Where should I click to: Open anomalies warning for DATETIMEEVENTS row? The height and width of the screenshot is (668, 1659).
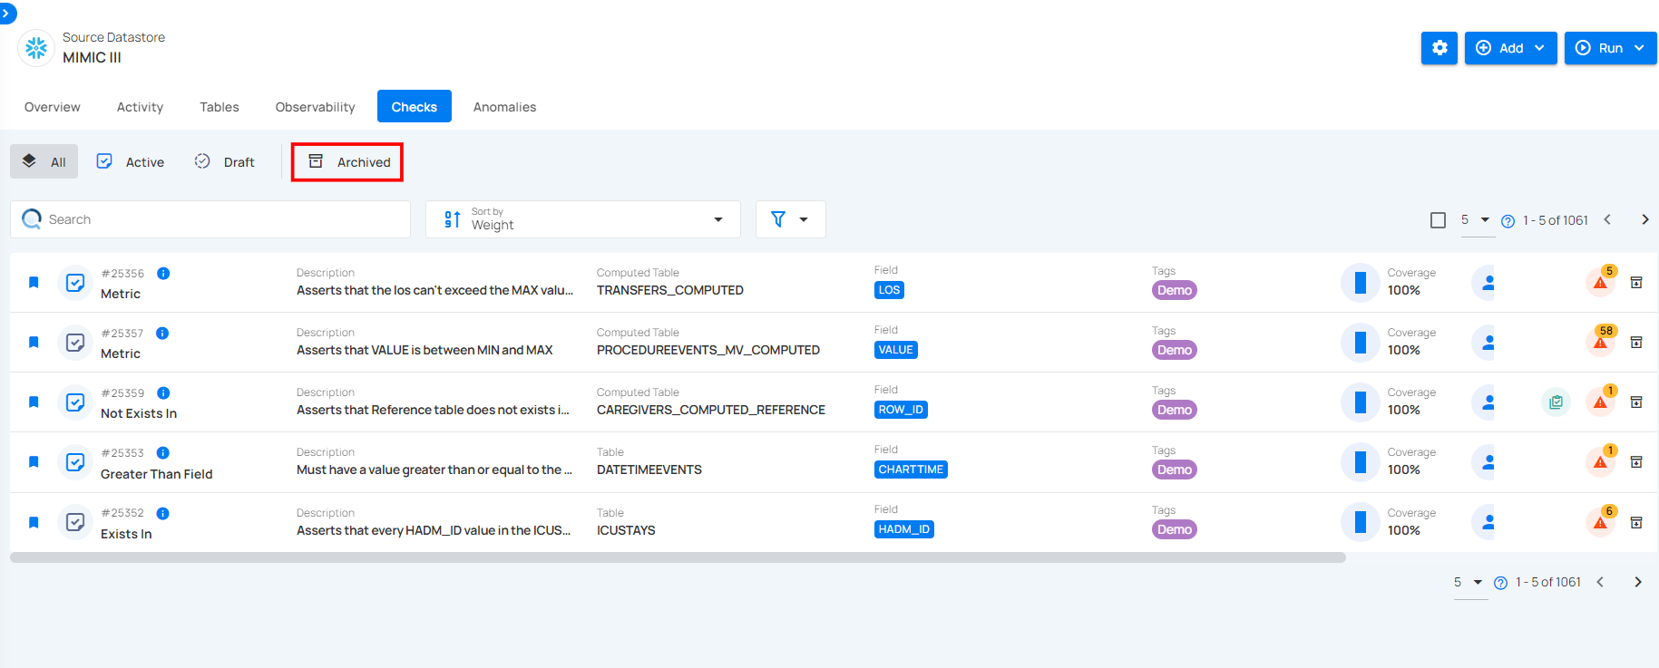coord(1601,461)
